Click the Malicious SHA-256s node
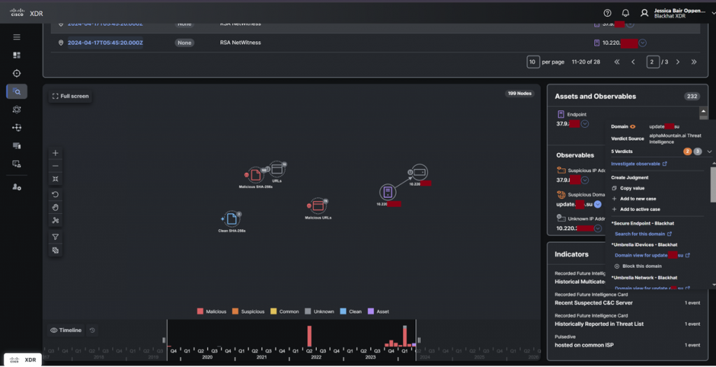This screenshot has height=367, width=716. click(x=255, y=174)
